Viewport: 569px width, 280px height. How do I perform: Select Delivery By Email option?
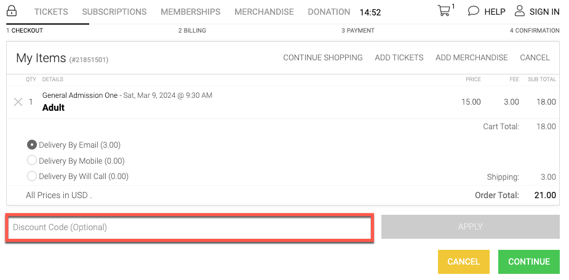(x=32, y=145)
